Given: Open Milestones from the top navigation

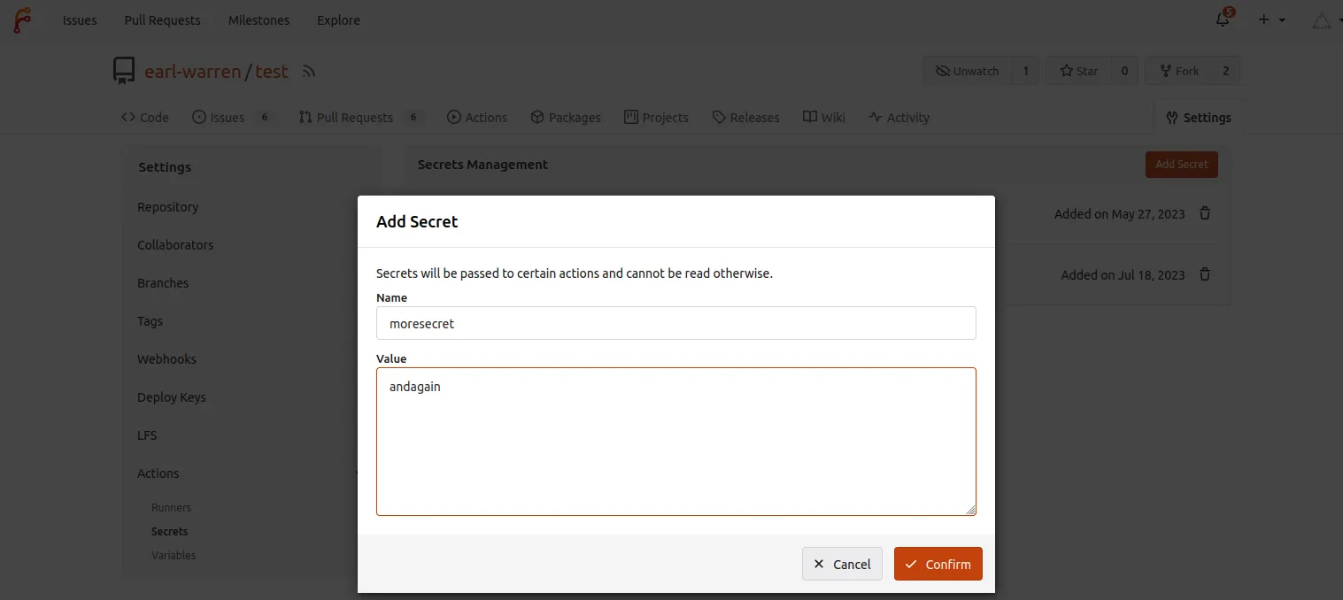Looking at the screenshot, I should coord(259,19).
